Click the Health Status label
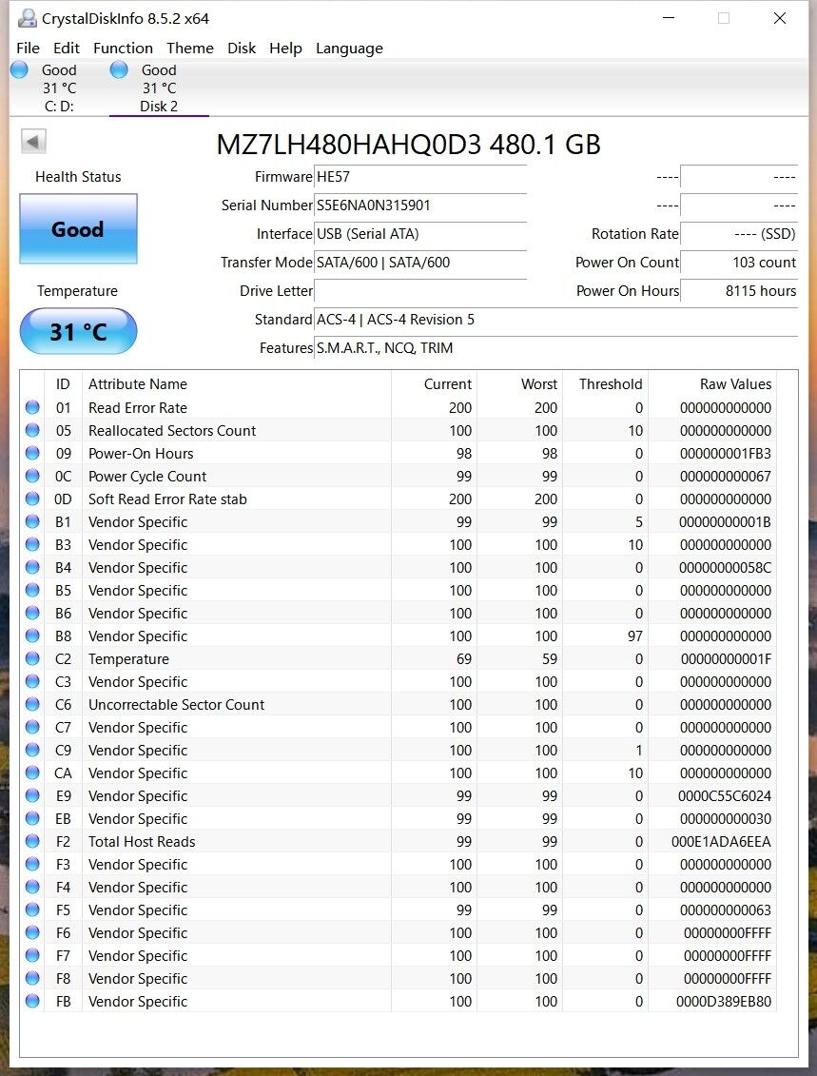This screenshot has height=1076, width=817. 78,177
